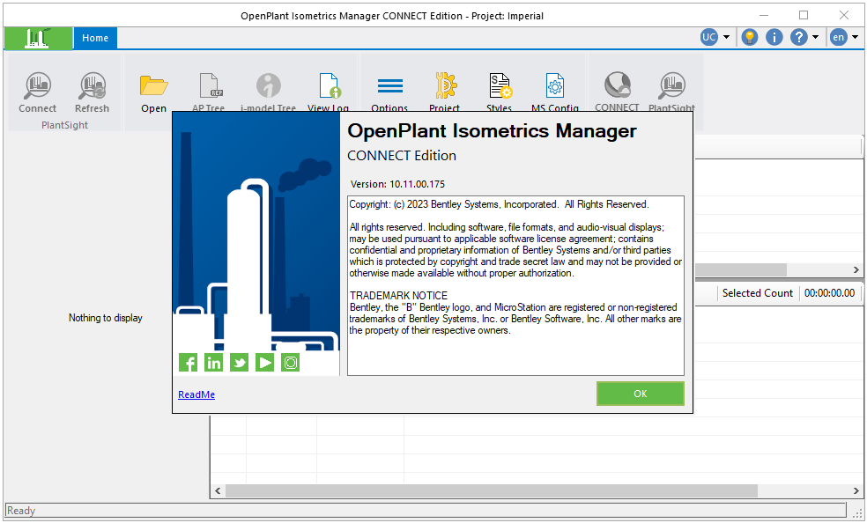Click the Styles ribbon icon
Image resolution: width=867 pixels, height=523 pixels.
click(500, 85)
